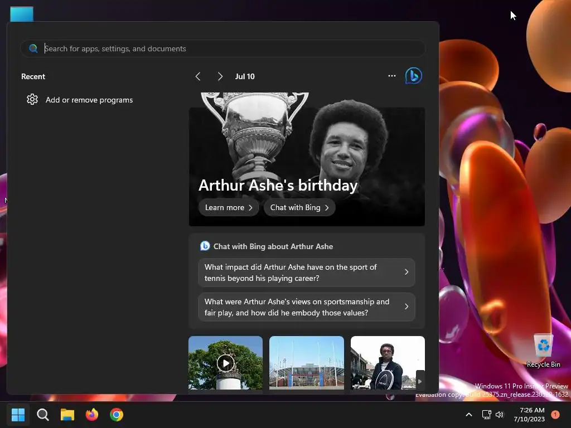Open the Bing Chat icon in search panel
Image resolution: width=571 pixels, height=428 pixels.
414,76
